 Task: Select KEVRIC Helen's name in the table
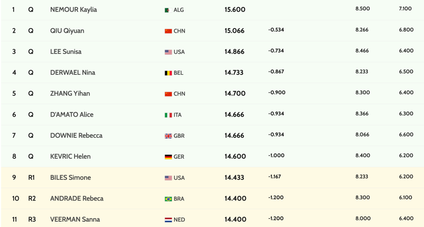pos(70,156)
